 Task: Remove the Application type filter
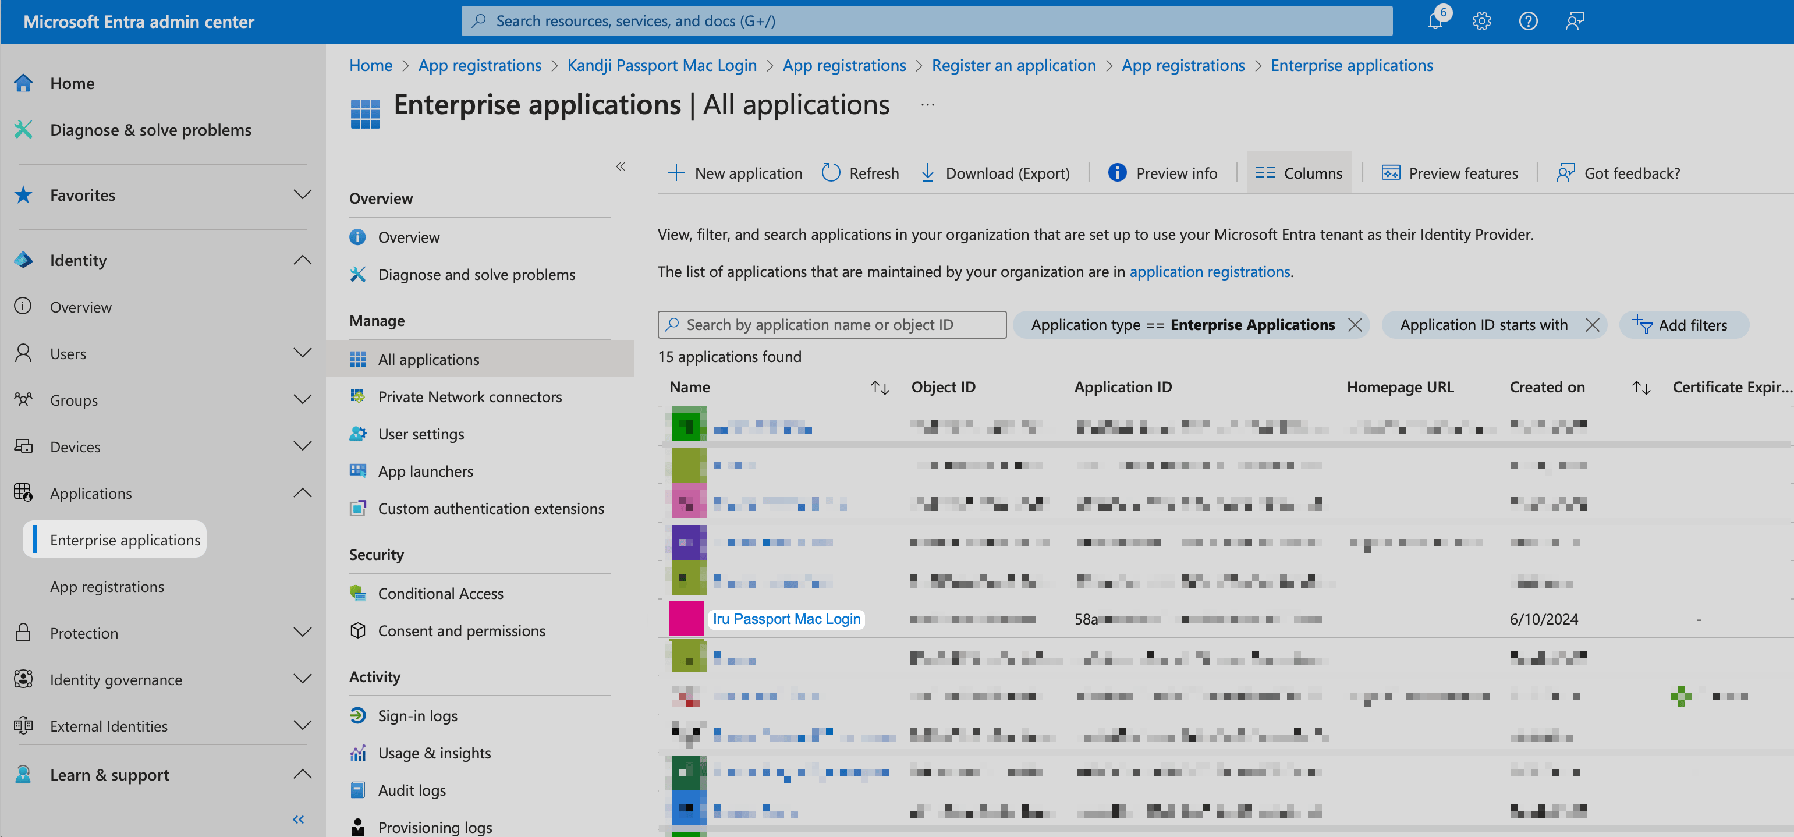(x=1355, y=325)
